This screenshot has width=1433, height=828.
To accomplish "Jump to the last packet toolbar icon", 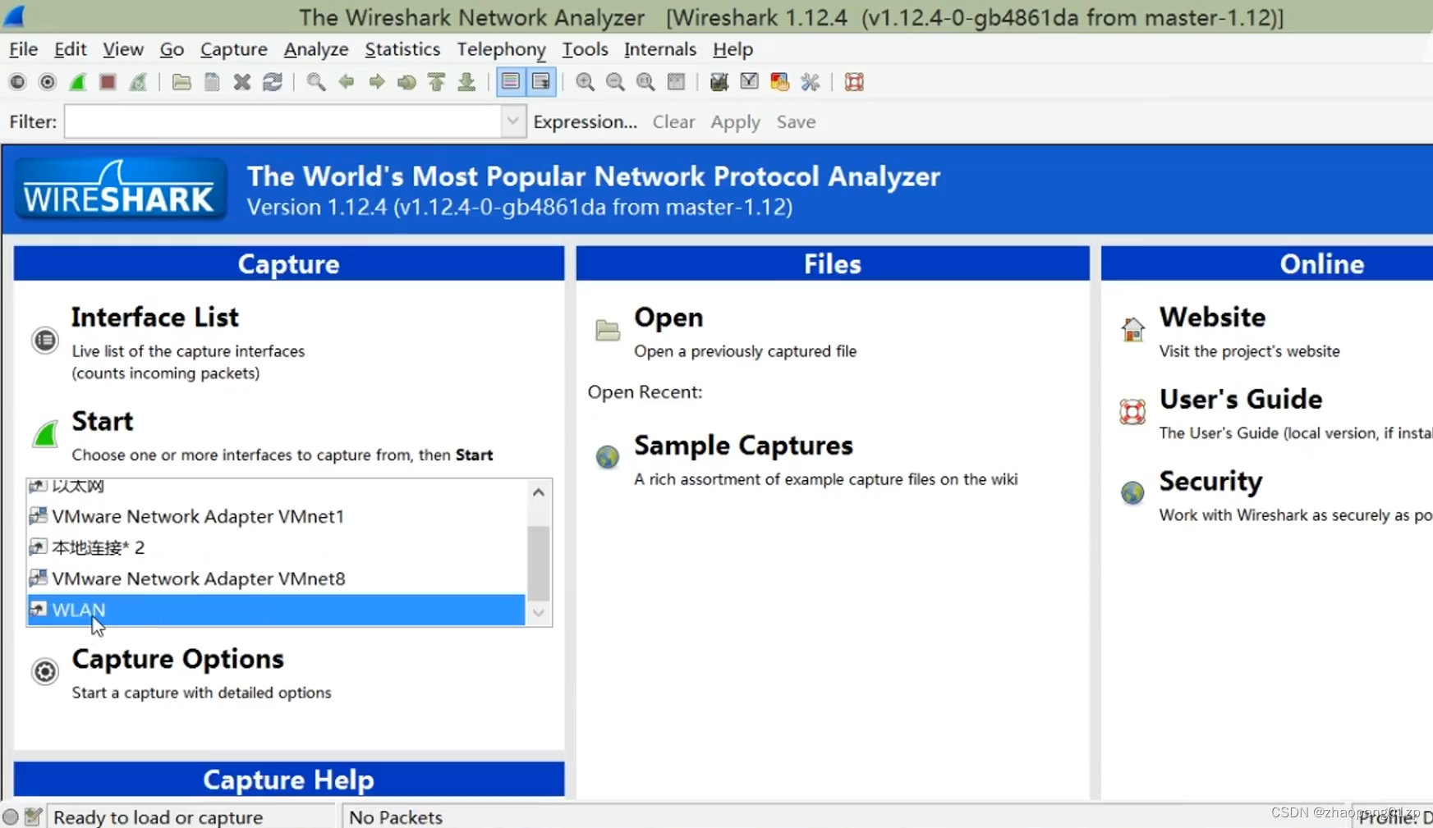I will tap(467, 82).
